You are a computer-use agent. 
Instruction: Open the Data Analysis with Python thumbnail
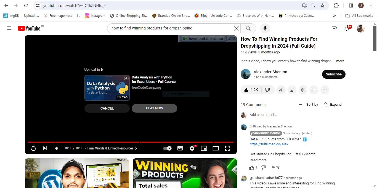click(107, 88)
